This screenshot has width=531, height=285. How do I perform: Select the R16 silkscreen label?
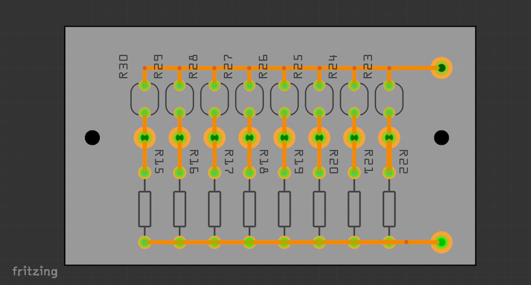[x=194, y=161]
